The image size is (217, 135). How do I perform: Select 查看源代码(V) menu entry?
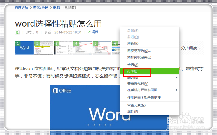[x=150, y=84]
